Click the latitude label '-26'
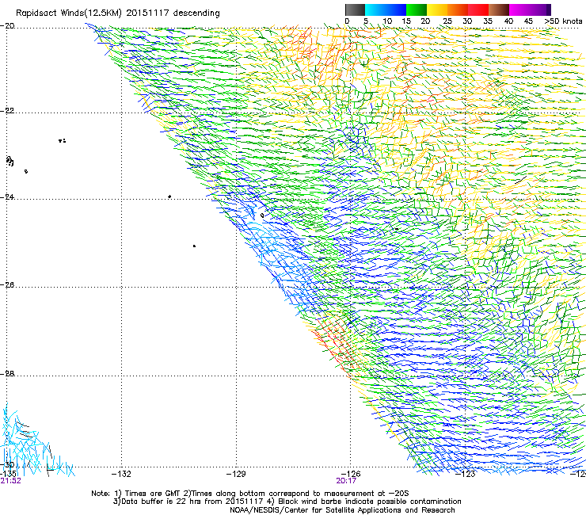The height and width of the screenshot is (515, 586). pos(7,285)
